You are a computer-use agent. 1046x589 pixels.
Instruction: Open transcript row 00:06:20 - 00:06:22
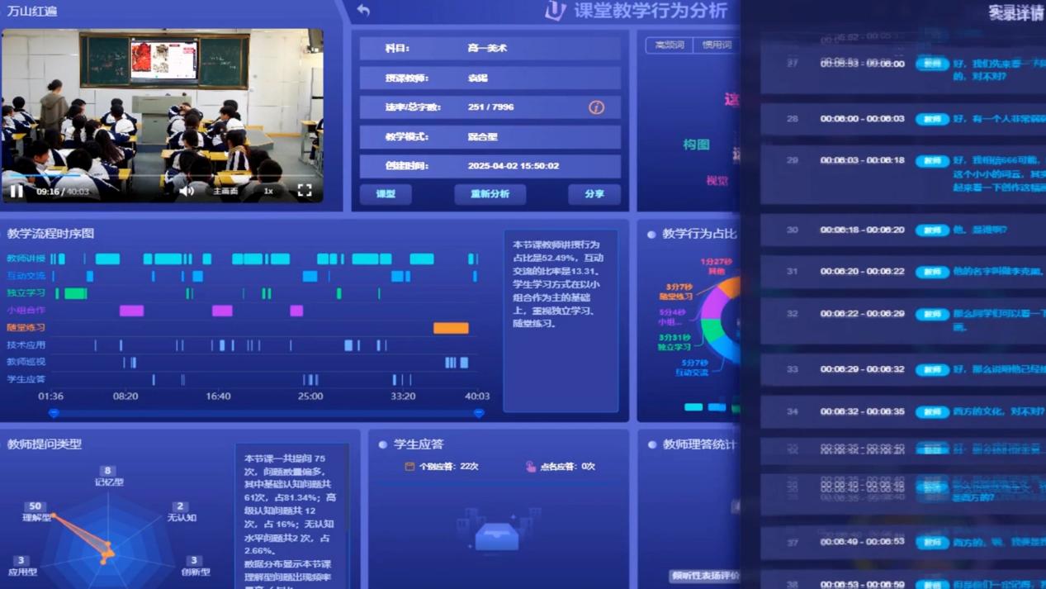point(903,272)
